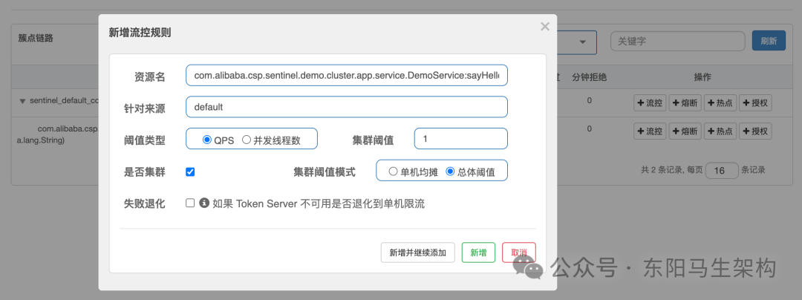Enable the 失败退化 checkbox
Viewport: 802px width, 300px height.
(190, 203)
